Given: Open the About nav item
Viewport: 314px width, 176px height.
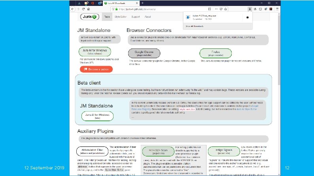Looking at the screenshot, I should [x=148, y=17].
